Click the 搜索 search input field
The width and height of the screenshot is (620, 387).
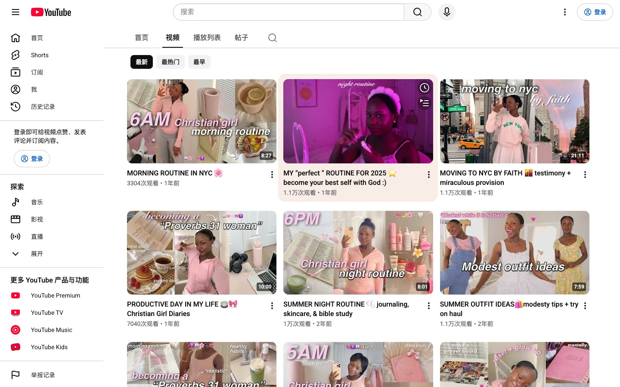pyautogui.click(x=288, y=12)
